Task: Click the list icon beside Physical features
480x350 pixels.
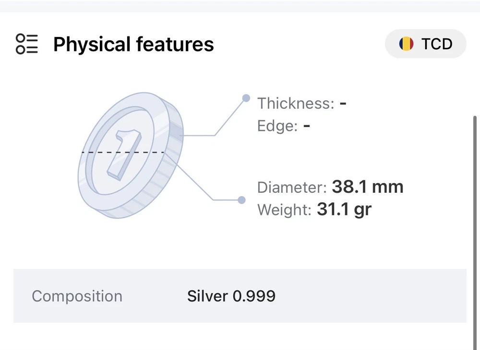Action: [x=27, y=44]
